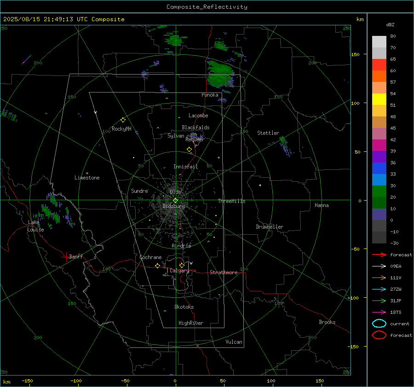Click the ThreeHills label
The image size is (414, 387).
click(231, 201)
